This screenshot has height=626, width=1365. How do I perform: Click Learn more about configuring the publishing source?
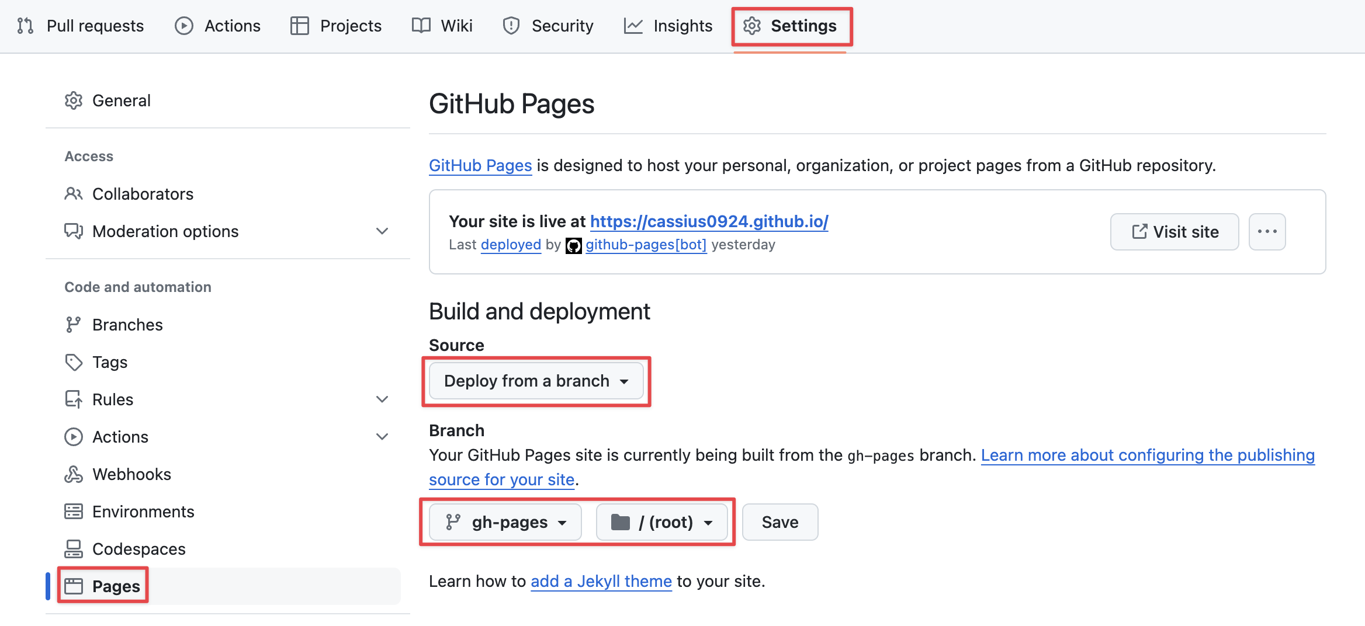pos(1148,455)
